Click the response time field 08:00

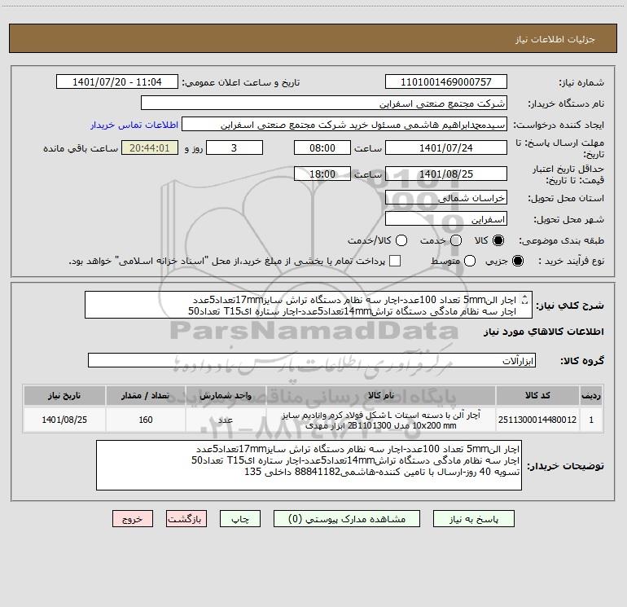point(322,147)
